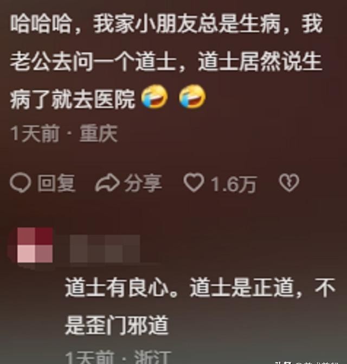Click the second laughing-crying emoji

(192, 97)
